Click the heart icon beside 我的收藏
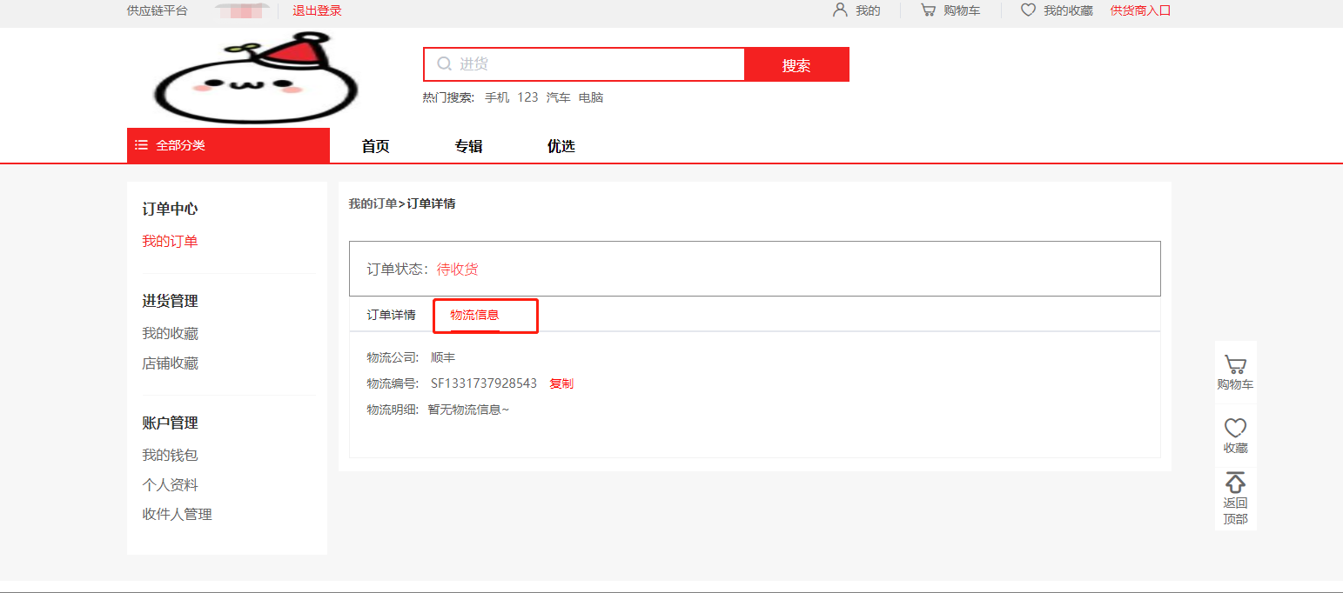This screenshot has width=1343, height=593. 1028,10
